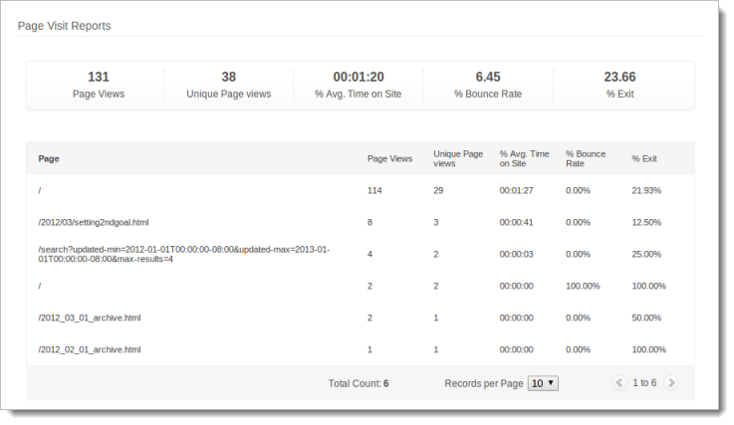Click the % Avg. Time on Site column header
Viewport: 734px width, 425px height.
click(x=524, y=158)
